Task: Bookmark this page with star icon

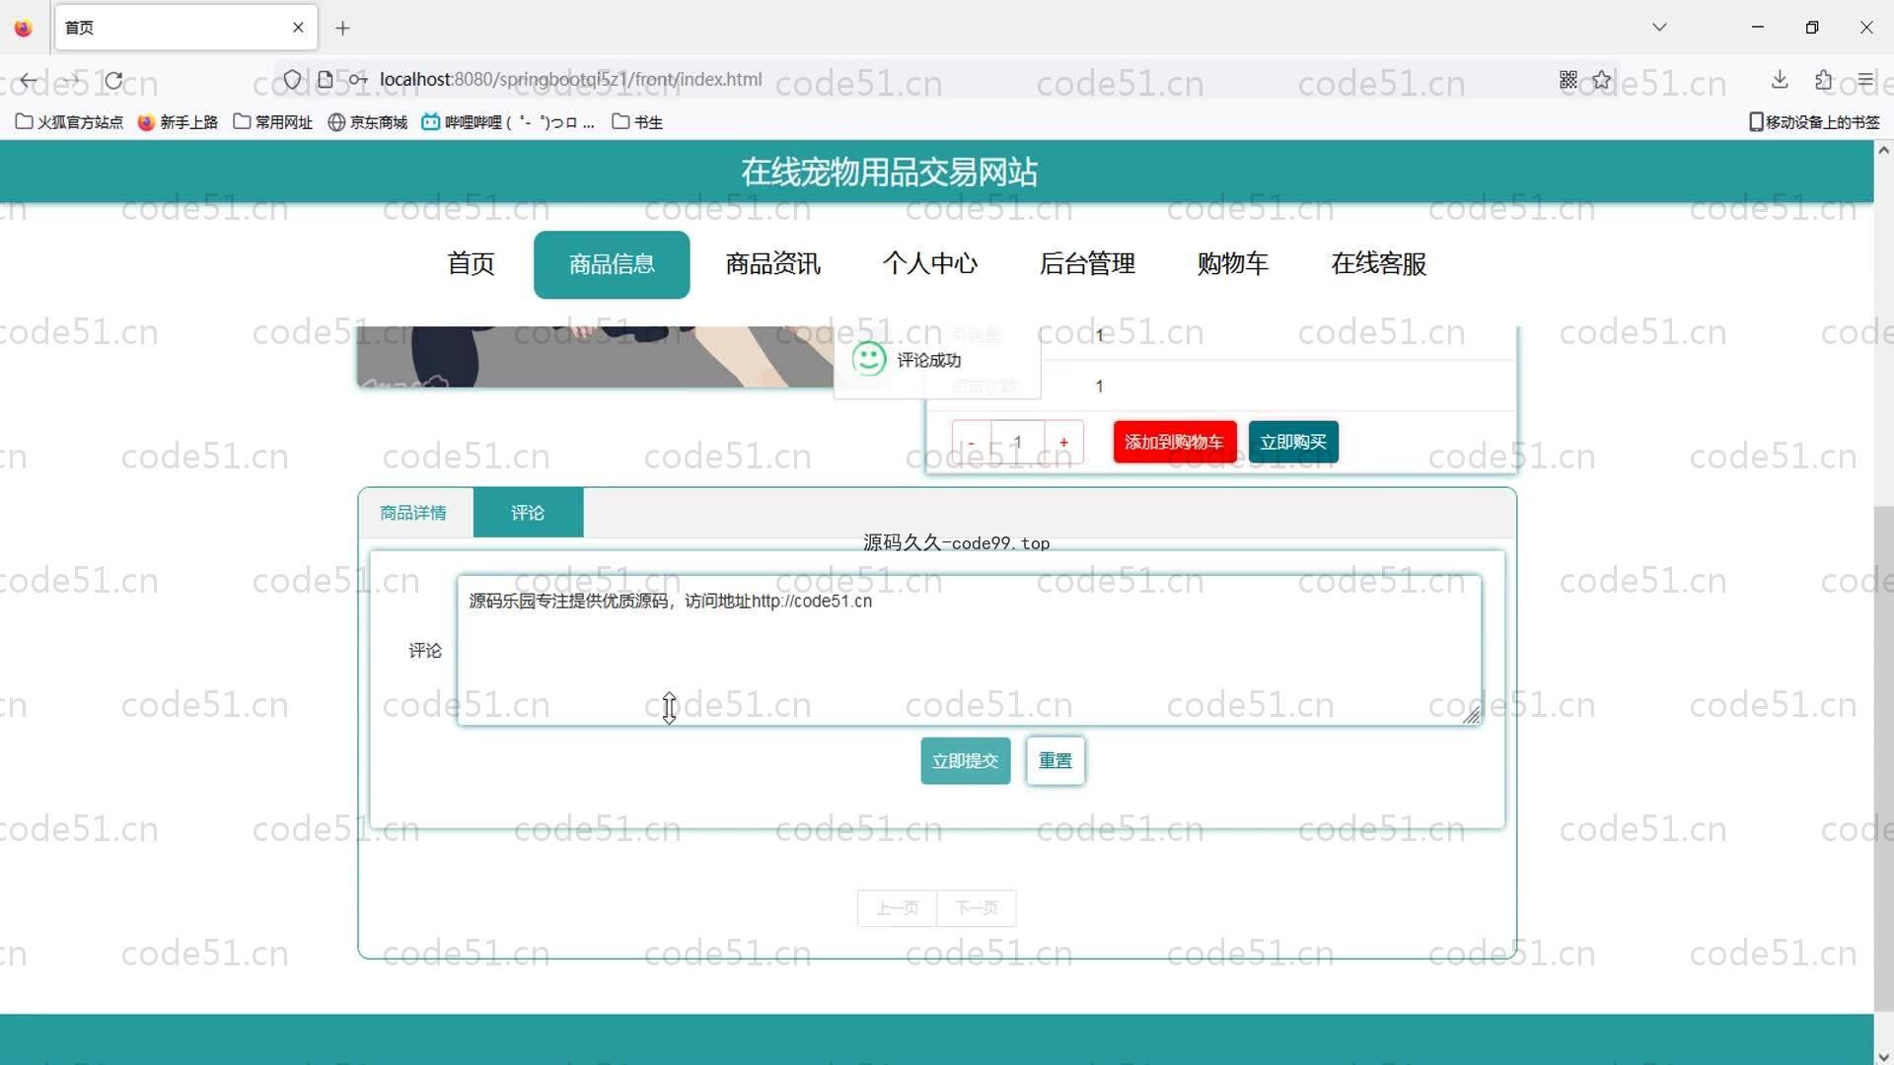Action: (1601, 79)
